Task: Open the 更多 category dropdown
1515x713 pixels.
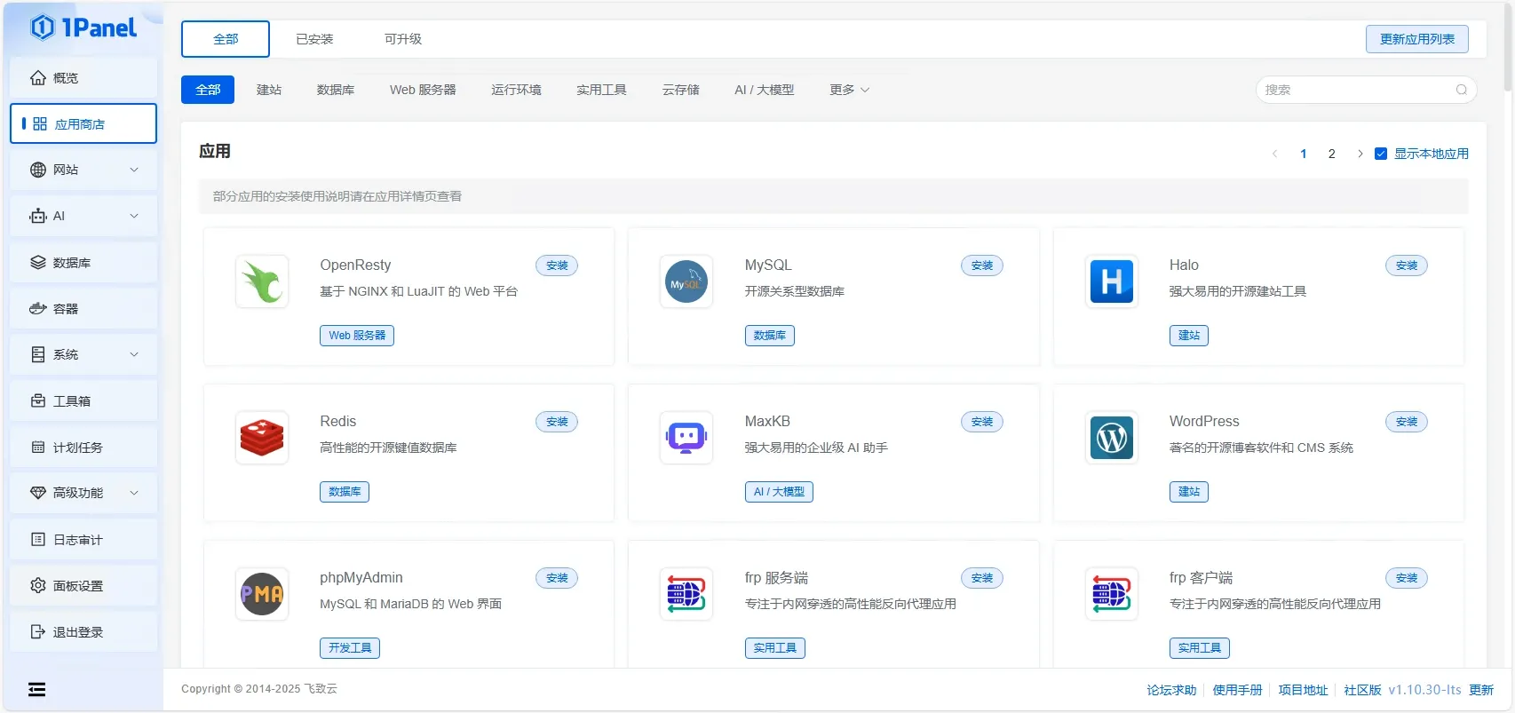Action: click(x=849, y=90)
